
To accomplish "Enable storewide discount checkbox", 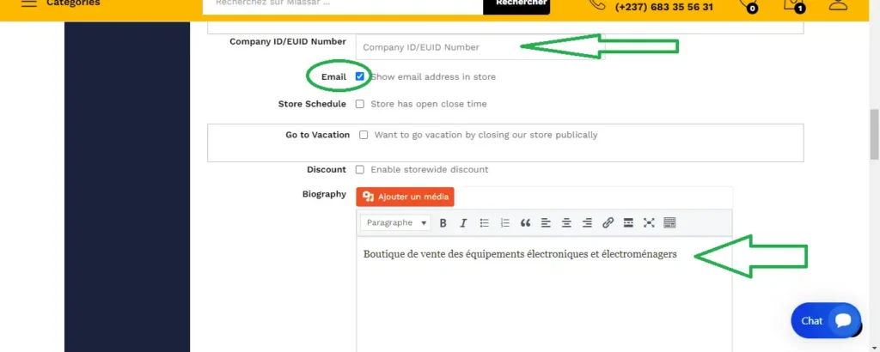I will (360, 170).
